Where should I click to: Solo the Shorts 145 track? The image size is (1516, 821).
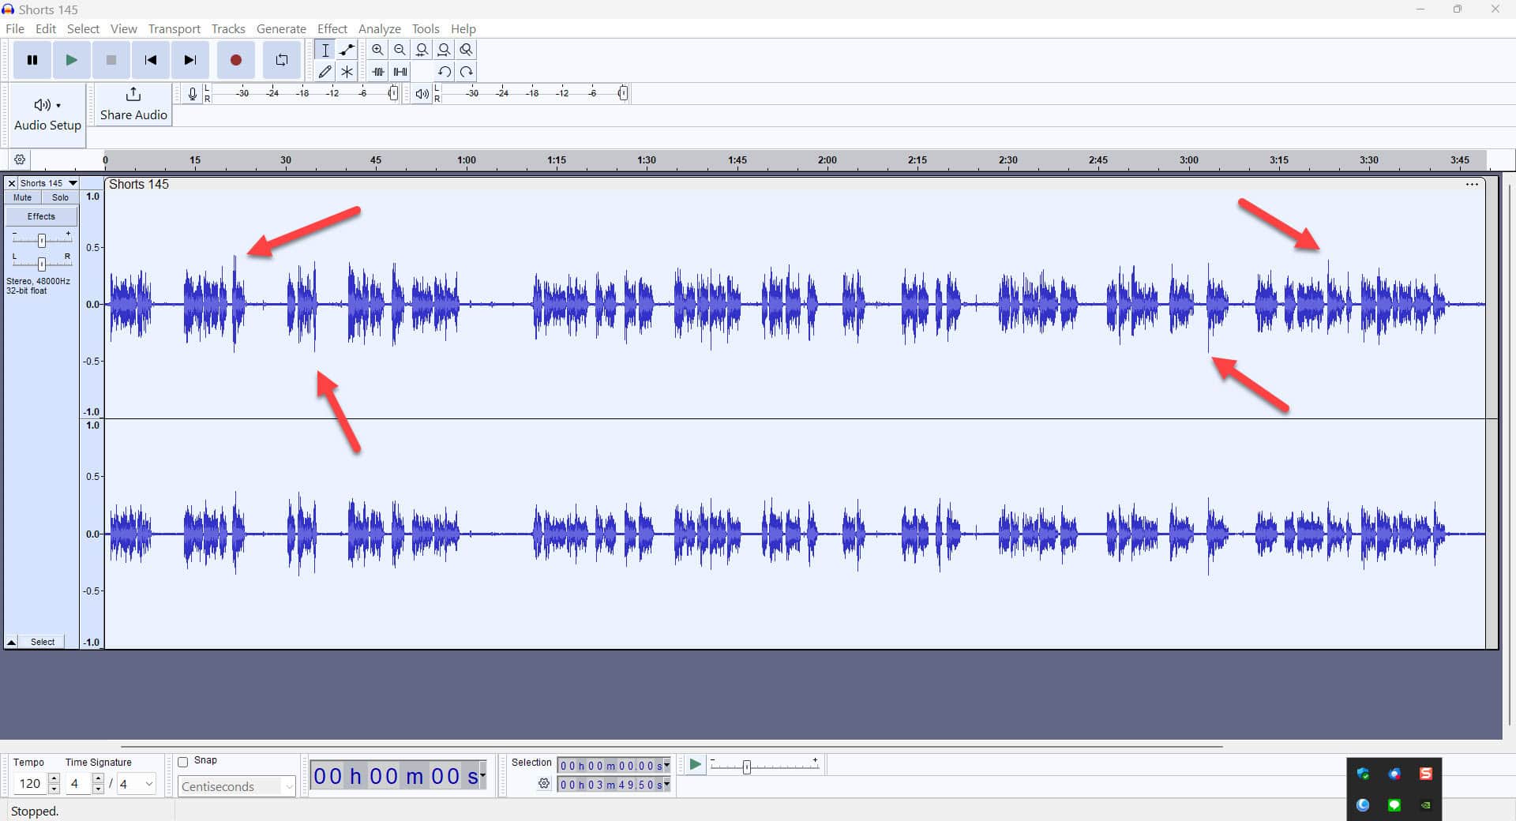(61, 197)
